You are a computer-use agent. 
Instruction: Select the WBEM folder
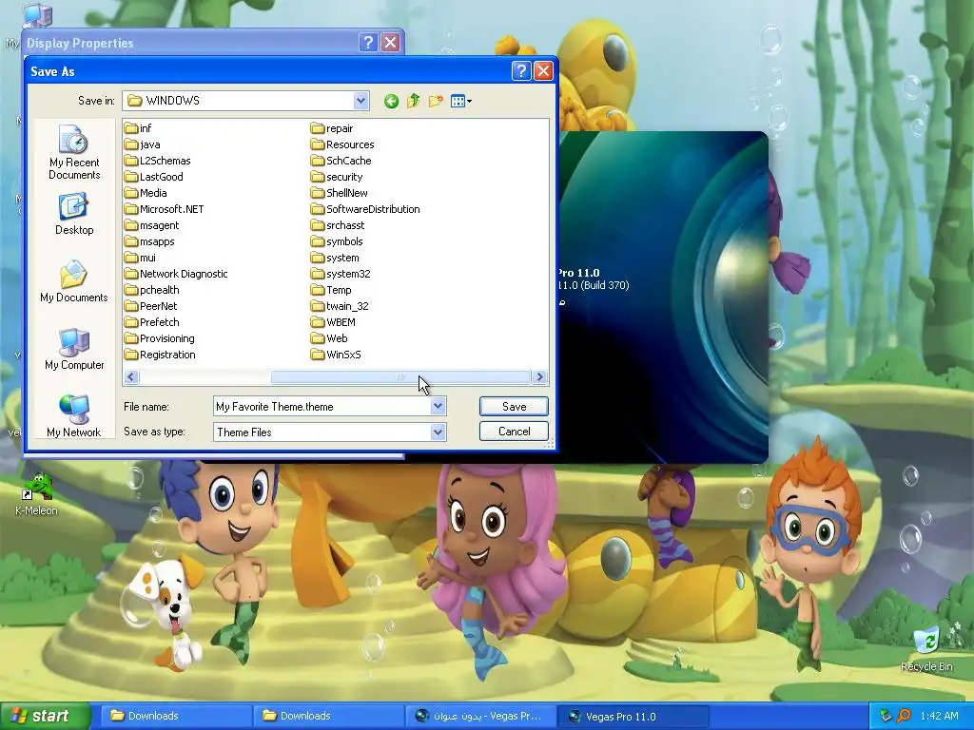[333, 321]
